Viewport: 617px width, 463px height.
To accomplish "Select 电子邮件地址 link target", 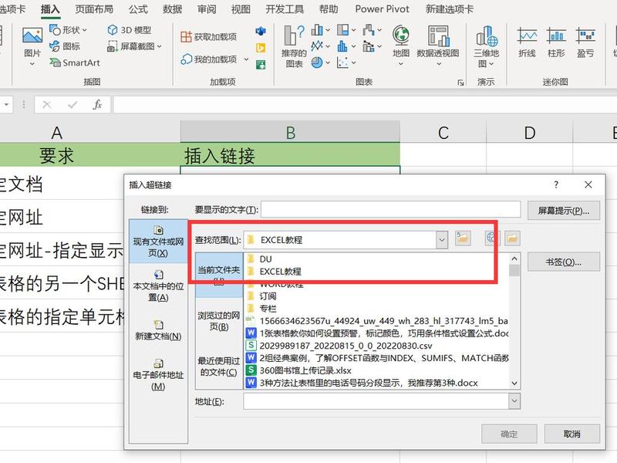I will tap(158, 374).
